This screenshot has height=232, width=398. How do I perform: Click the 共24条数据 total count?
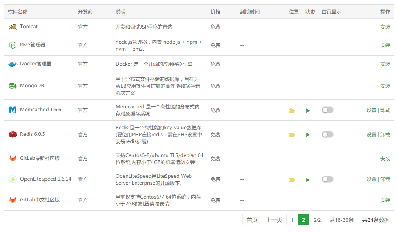point(376,220)
